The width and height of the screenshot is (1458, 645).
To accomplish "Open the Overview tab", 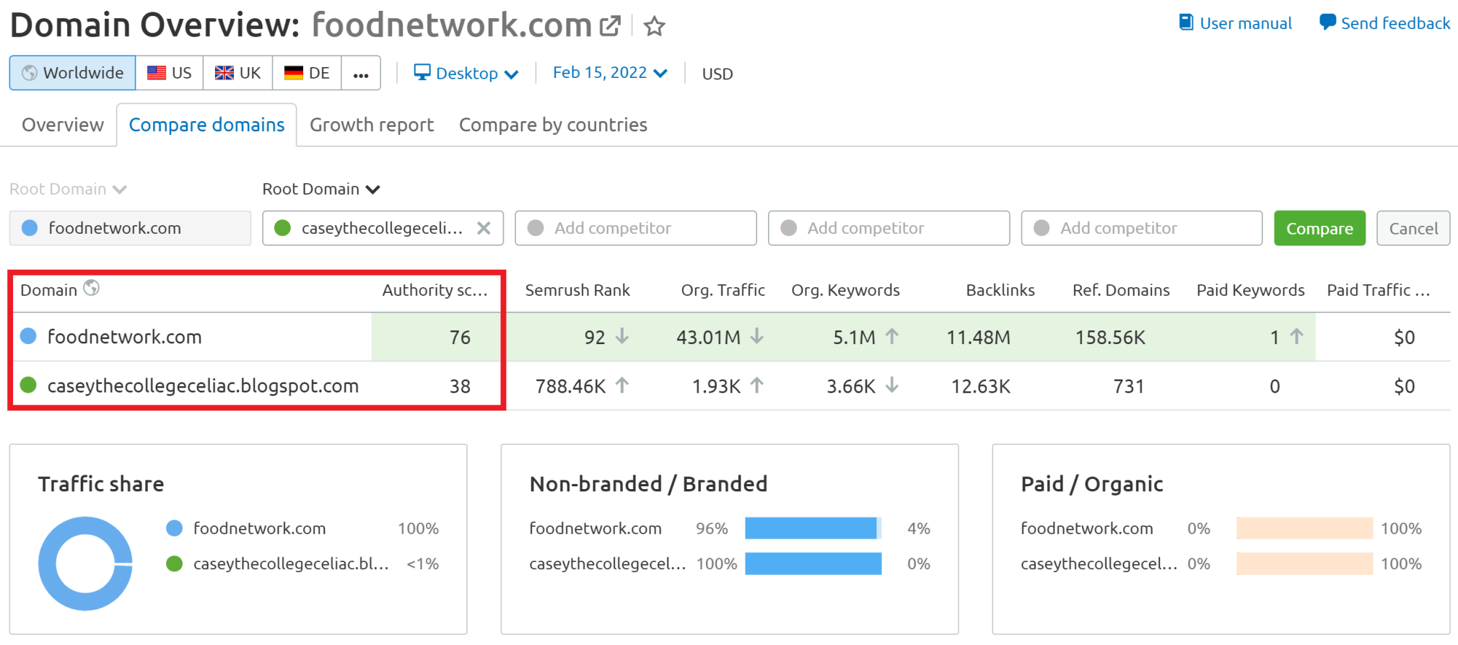I will click(x=63, y=125).
